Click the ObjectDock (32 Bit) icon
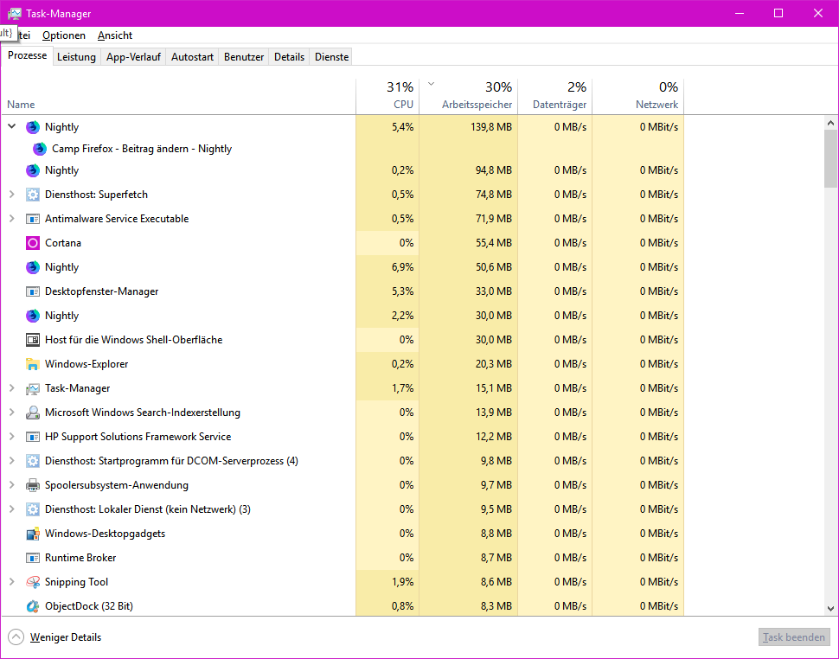839x659 pixels. point(33,606)
